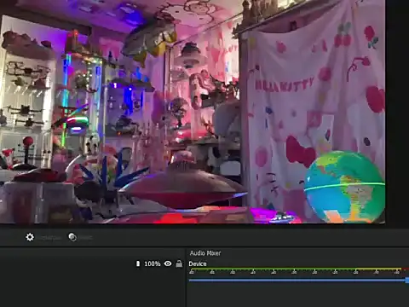
Task: Click the blue Device volume slider
Action: [299, 281]
